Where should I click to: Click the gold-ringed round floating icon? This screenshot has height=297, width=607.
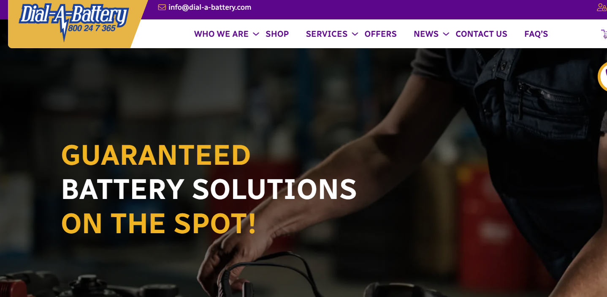point(602,77)
